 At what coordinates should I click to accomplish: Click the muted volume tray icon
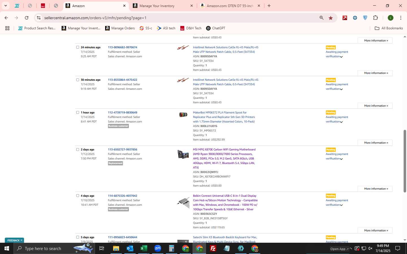(x=370, y=248)
